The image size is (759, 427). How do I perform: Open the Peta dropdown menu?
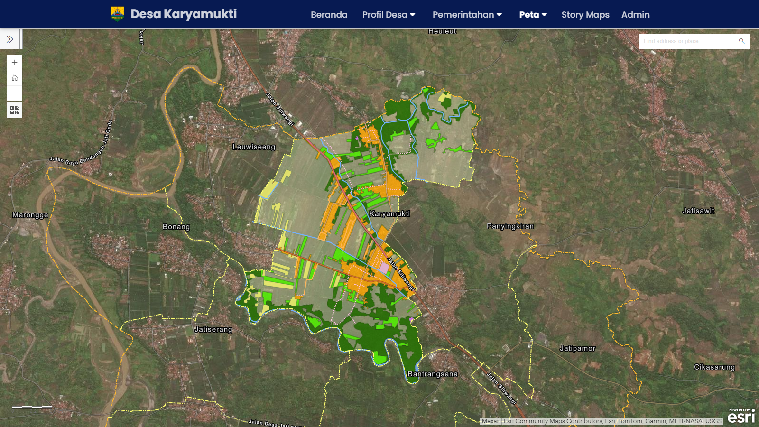click(x=533, y=15)
